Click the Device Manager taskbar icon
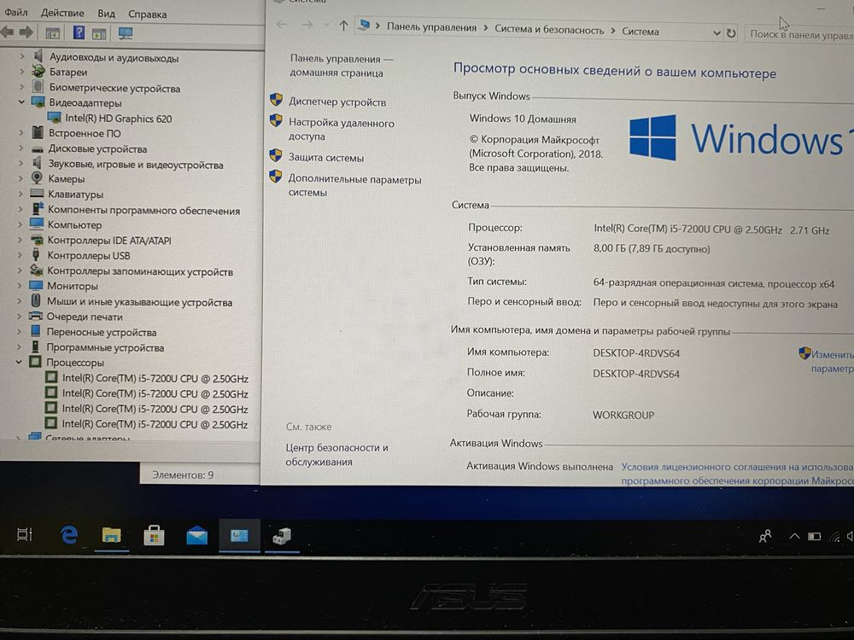Screen dimensions: 854x640 282,537
